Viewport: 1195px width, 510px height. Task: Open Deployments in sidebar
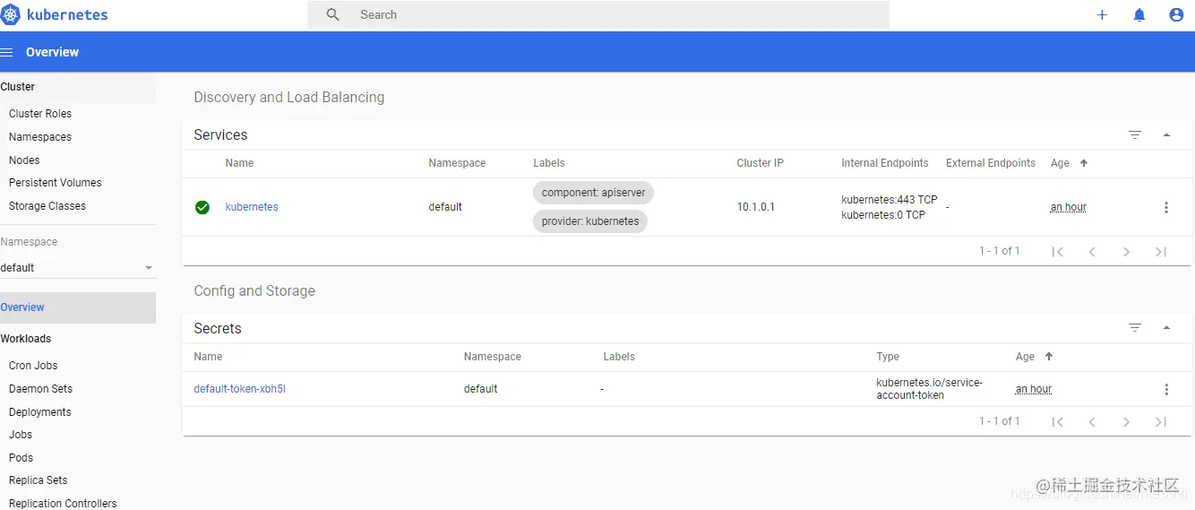coord(40,412)
